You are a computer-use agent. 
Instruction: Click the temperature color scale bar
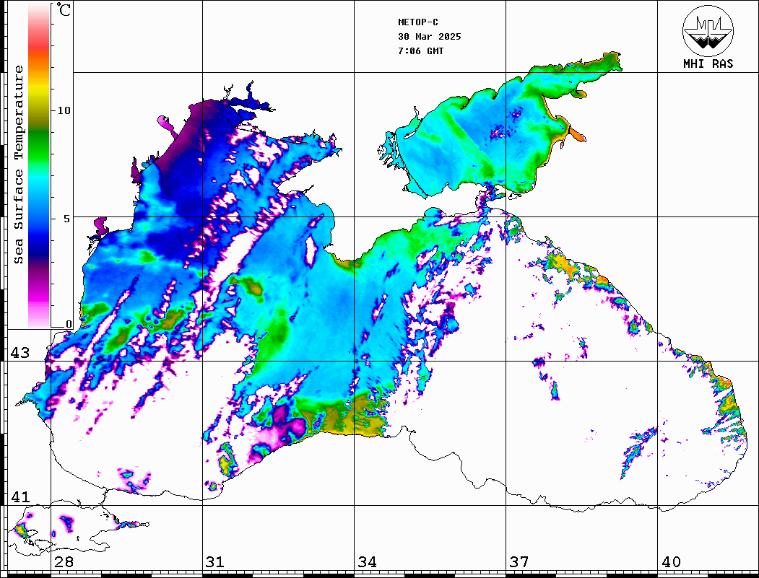tap(39, 165)
